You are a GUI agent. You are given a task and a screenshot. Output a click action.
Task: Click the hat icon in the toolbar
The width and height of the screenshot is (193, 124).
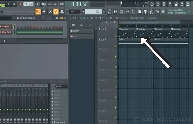[x=62, y=12]
